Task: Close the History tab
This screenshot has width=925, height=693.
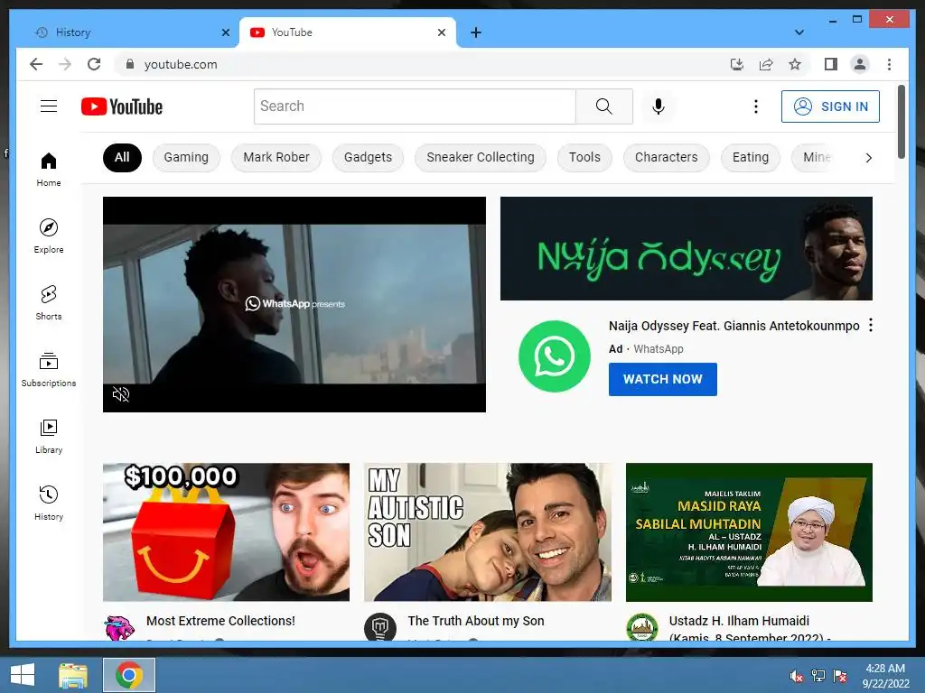Action: click(225, 32)
